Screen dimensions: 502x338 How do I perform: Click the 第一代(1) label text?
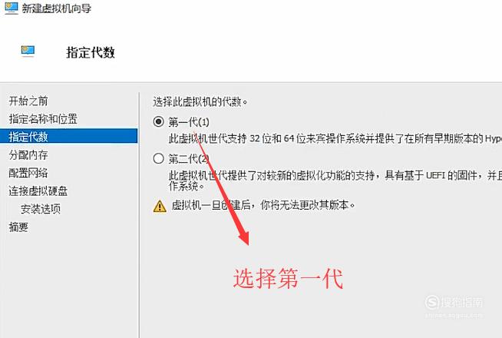point(189,122)
